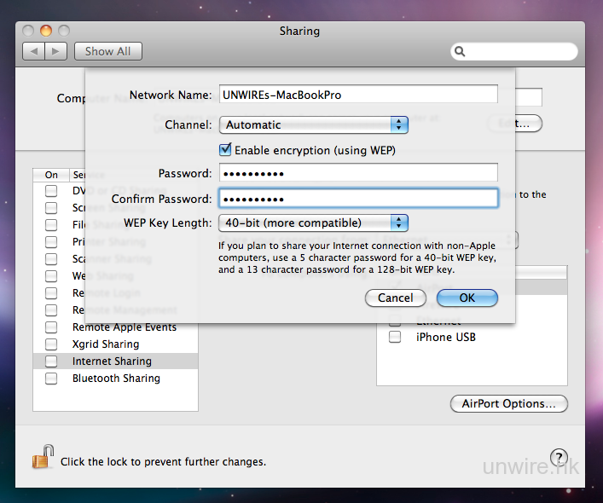Image resolution: width=603 pixels, height=503 pixels.
Task: Open the Channel dropdown set to Automatic
Action: point(313,125)
